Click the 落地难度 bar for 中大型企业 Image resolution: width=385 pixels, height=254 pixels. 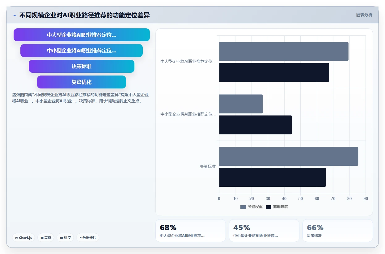pyautogui.click(x=274, y=72)
